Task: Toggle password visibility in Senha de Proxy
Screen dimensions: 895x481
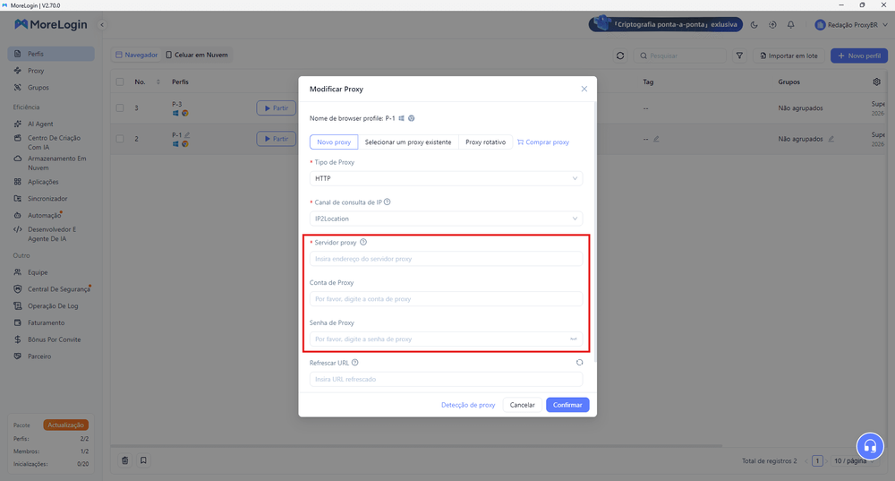Action: click(x=573, y=339)
